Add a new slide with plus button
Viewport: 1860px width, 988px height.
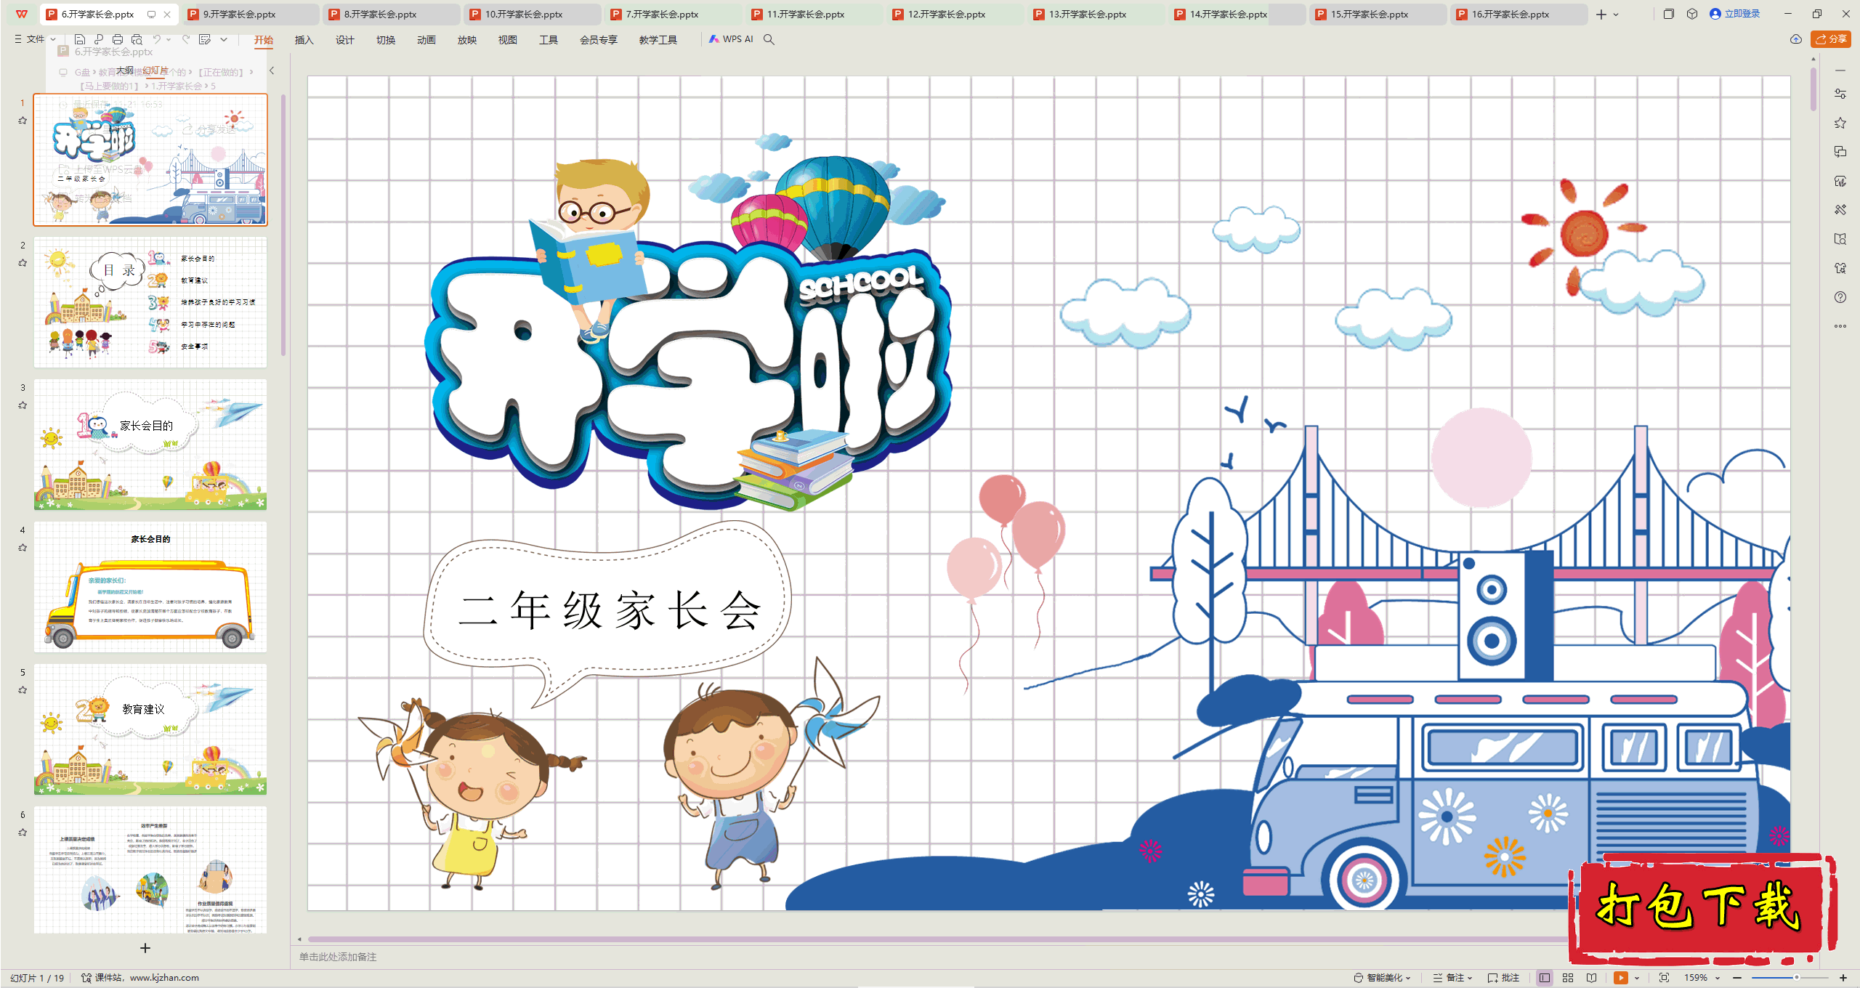(145, 948)
